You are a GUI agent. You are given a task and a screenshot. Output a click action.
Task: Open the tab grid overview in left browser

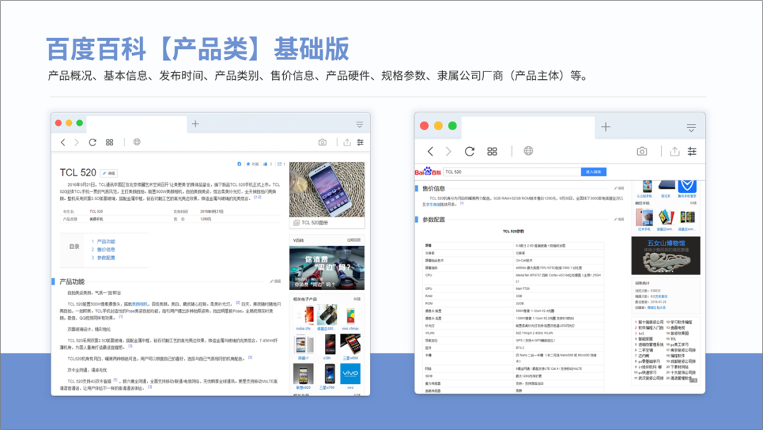[x=110, y=142]
